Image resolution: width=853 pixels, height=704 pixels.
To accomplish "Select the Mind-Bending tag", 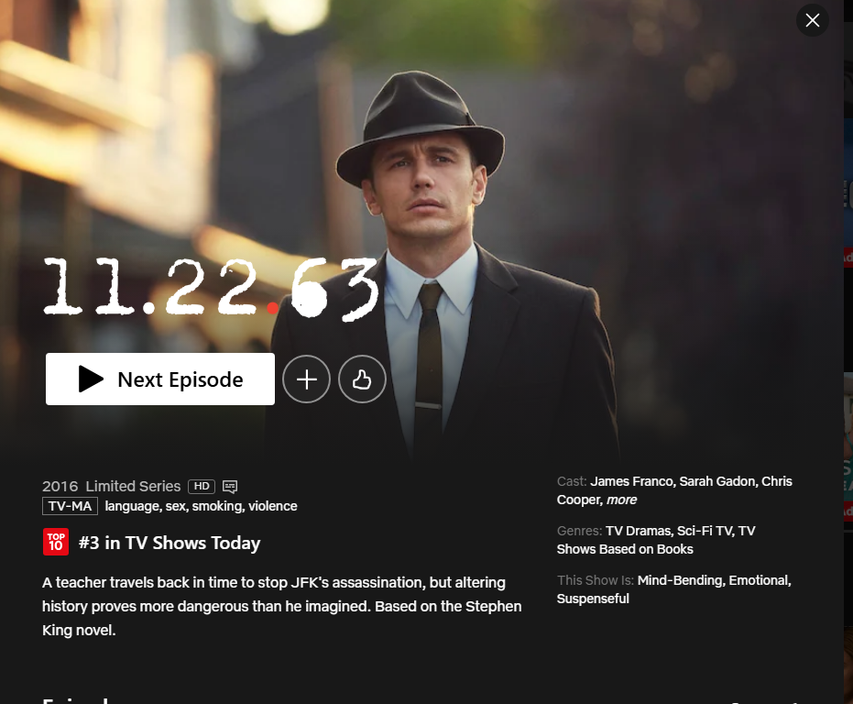I will pyautogui.click(x=679, y=580).
